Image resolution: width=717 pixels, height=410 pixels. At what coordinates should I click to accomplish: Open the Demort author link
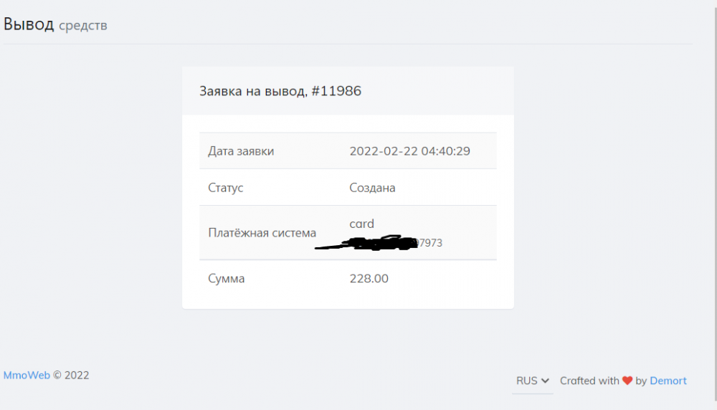point(668,381)
